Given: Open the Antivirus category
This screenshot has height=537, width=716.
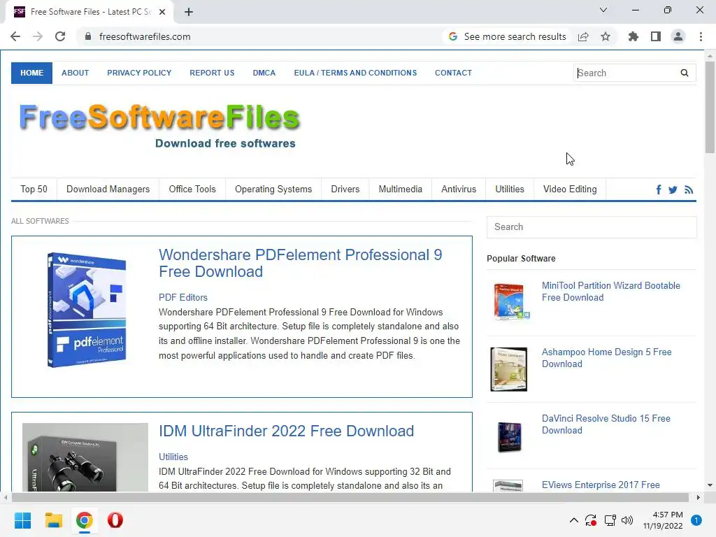Looking at the screenshot, I should [459, 189].
